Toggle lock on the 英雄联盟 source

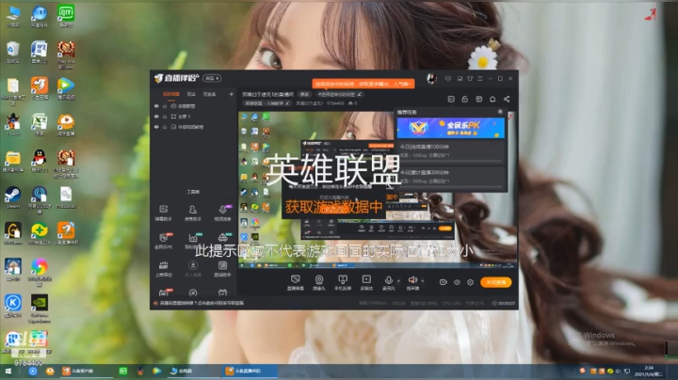click(165, 105)
